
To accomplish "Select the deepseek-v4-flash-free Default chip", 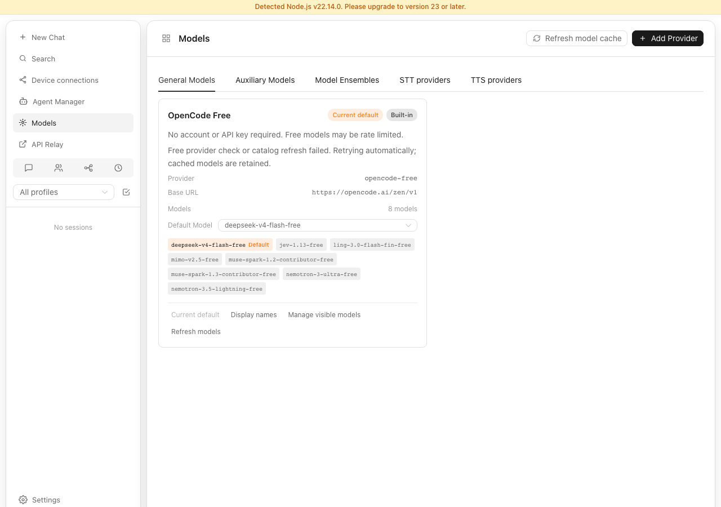I will [220, 244].
